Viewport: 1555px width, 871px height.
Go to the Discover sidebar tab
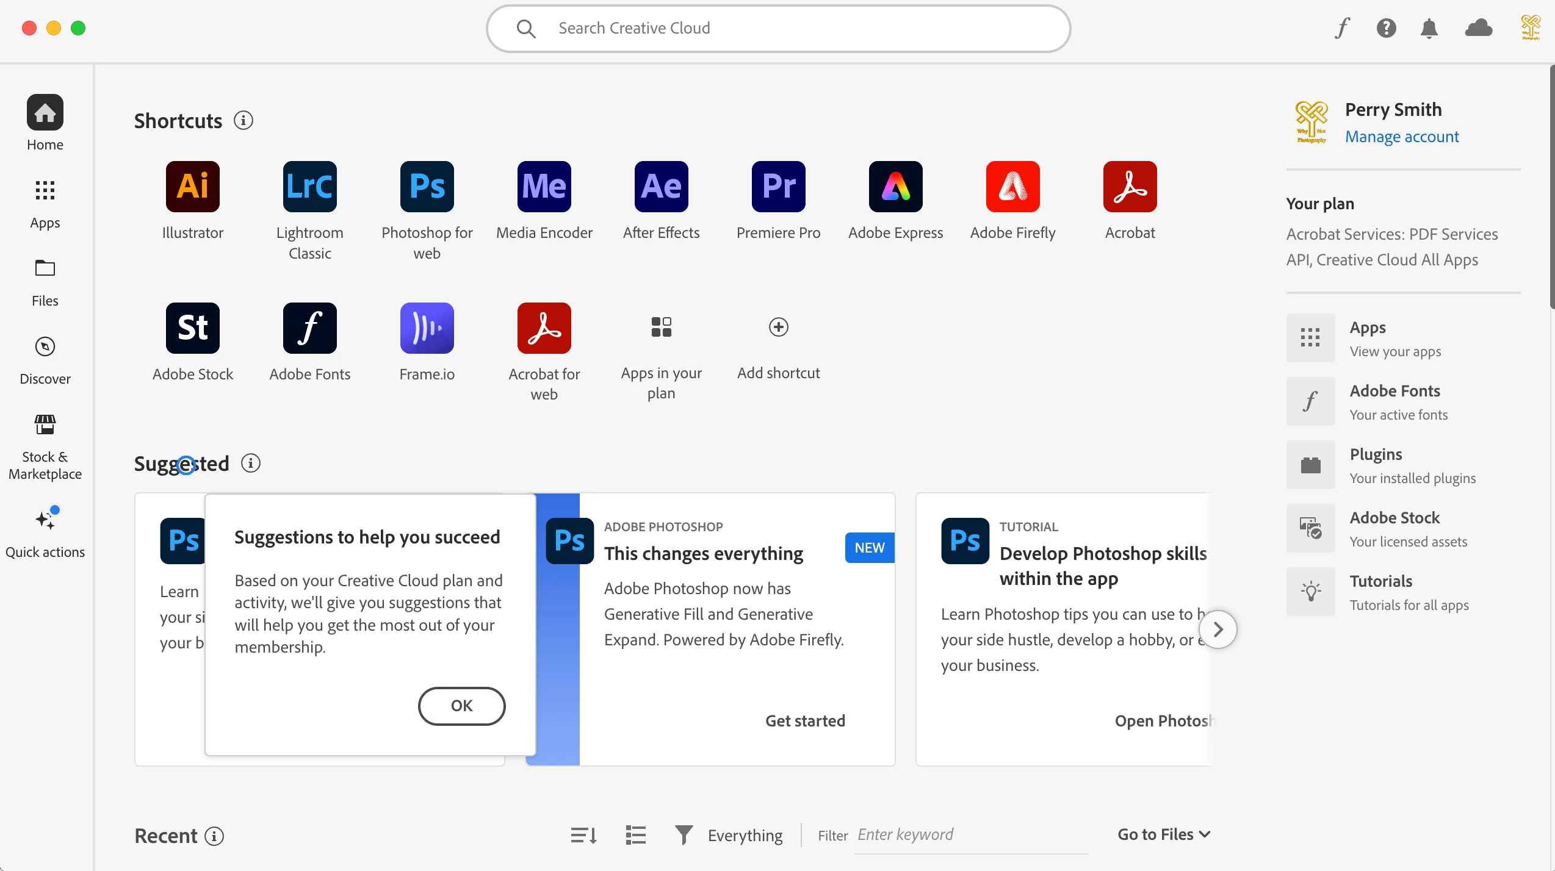pos(45,360)
